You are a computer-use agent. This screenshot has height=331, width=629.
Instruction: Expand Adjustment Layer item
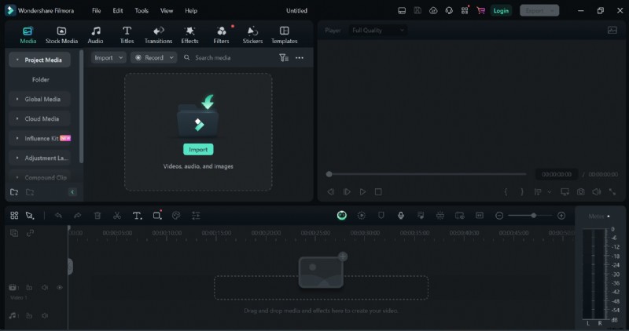(17, 158)
